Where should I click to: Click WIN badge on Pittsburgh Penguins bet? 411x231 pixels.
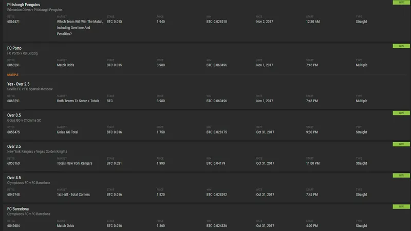(x=401, y=3)
